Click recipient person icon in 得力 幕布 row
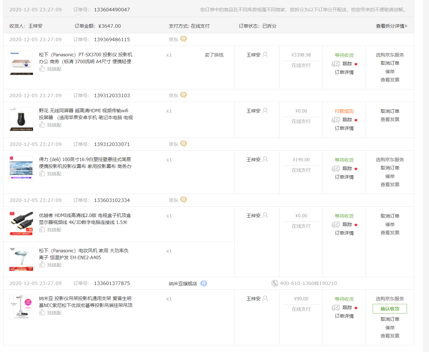This screenshot has height=352, width=429. pos(265,159)
